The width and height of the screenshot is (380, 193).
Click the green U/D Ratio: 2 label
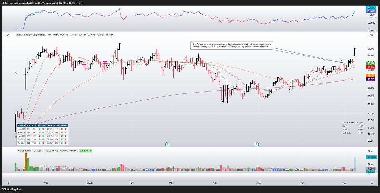pyautogui.click(x=85, y=151)
